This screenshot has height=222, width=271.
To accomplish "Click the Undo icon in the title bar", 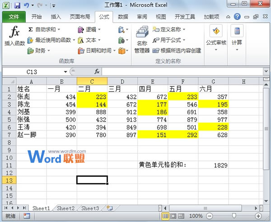I will (x=27, y=6).
